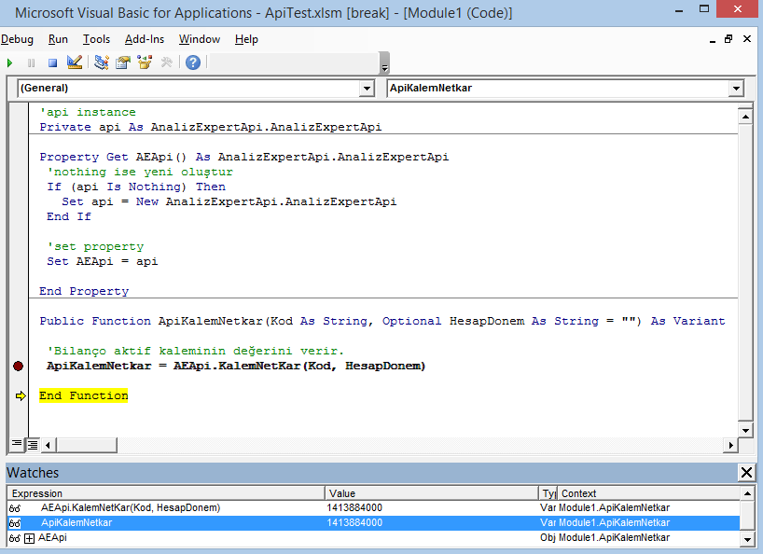Click the ApiKalemNetkar = AEApi.KalemNetKar breakpoint line
This screenshot has height=554, width=763.
(x=236, y=366)
